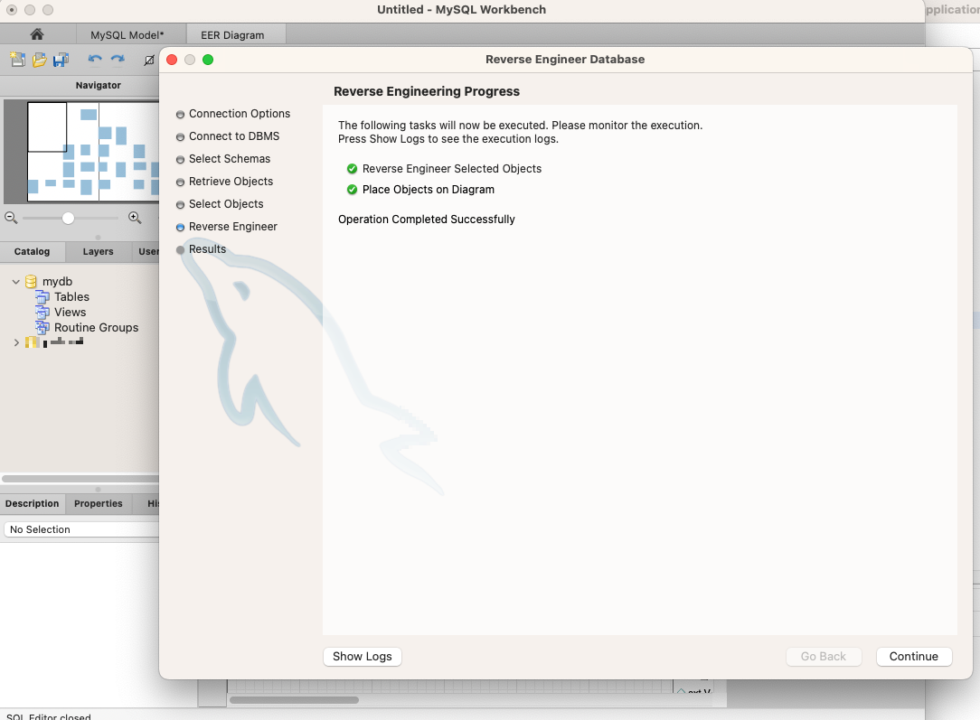Maximize the Reverse Engineer Database dialog

(208, 60)
